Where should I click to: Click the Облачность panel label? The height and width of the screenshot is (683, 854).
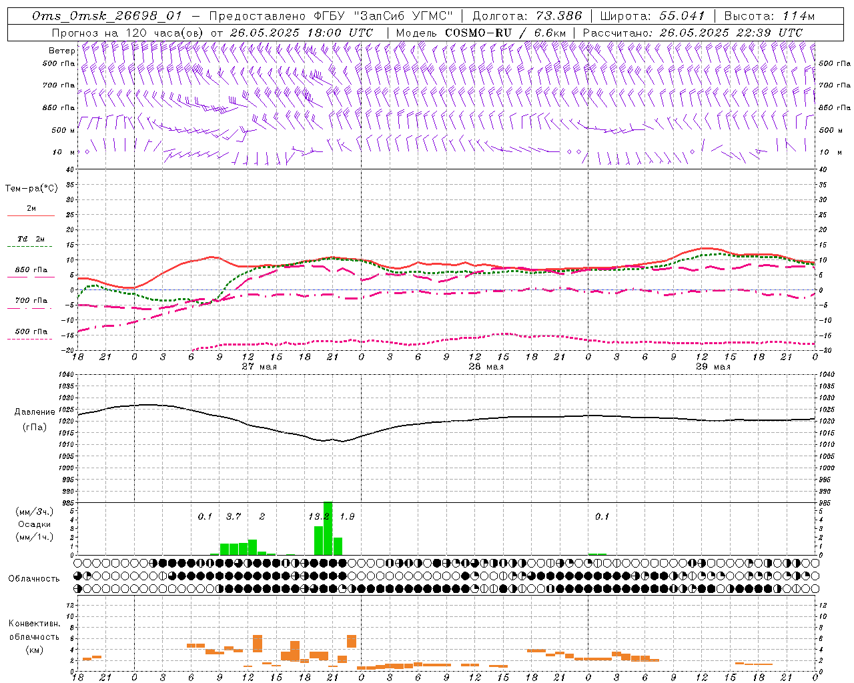[x=34, y=578]
